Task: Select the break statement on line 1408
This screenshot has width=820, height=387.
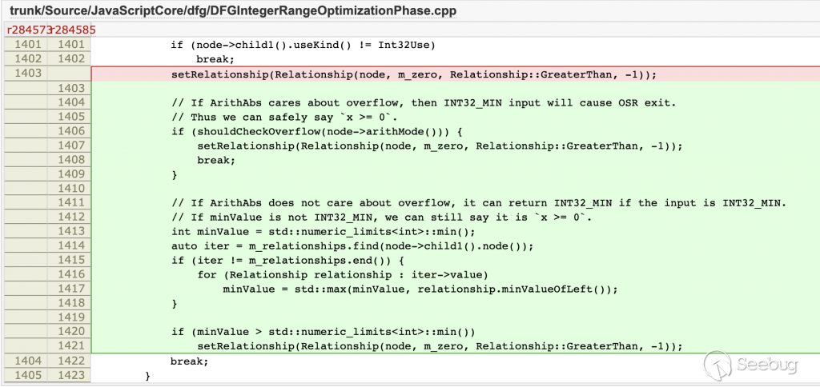Action: pyautogui.click(x=216, y=161)
